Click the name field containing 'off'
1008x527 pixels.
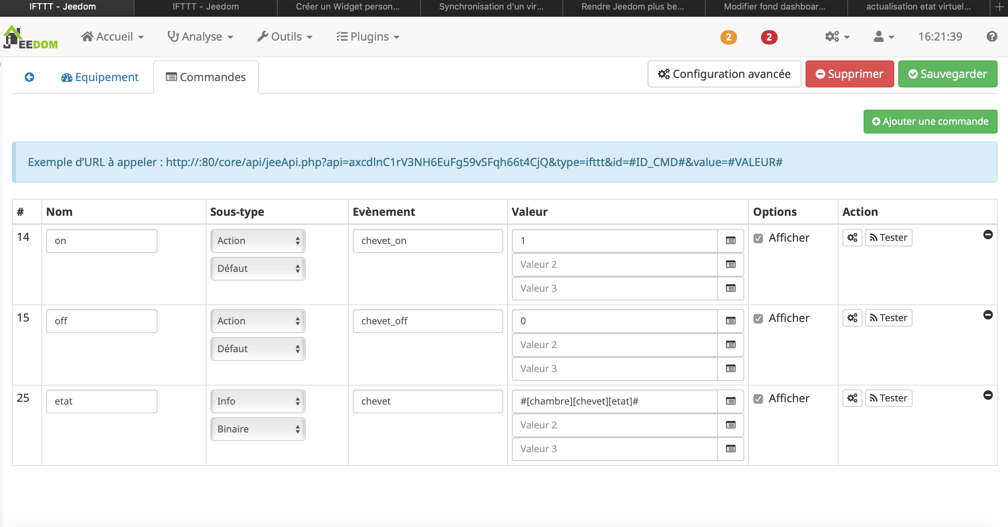102,321
